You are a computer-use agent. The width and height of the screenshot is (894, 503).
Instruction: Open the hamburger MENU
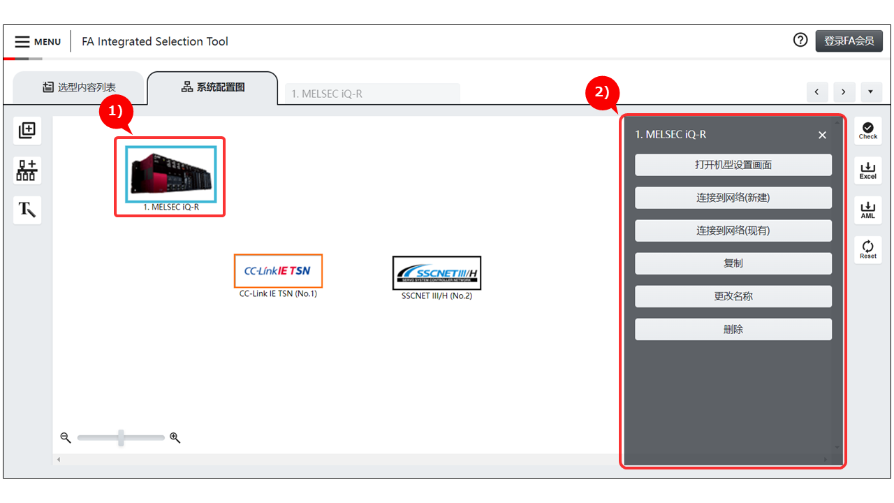pyautogui.click(x=38, y=42)
